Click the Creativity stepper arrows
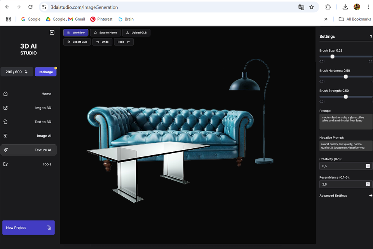This screenshot has width=373, height=249. pyautogui.click(x=368, y=166)
